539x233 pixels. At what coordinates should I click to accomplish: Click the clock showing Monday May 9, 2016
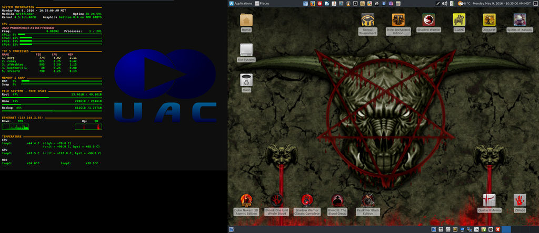pyautogui.click(x=502, y=4)
